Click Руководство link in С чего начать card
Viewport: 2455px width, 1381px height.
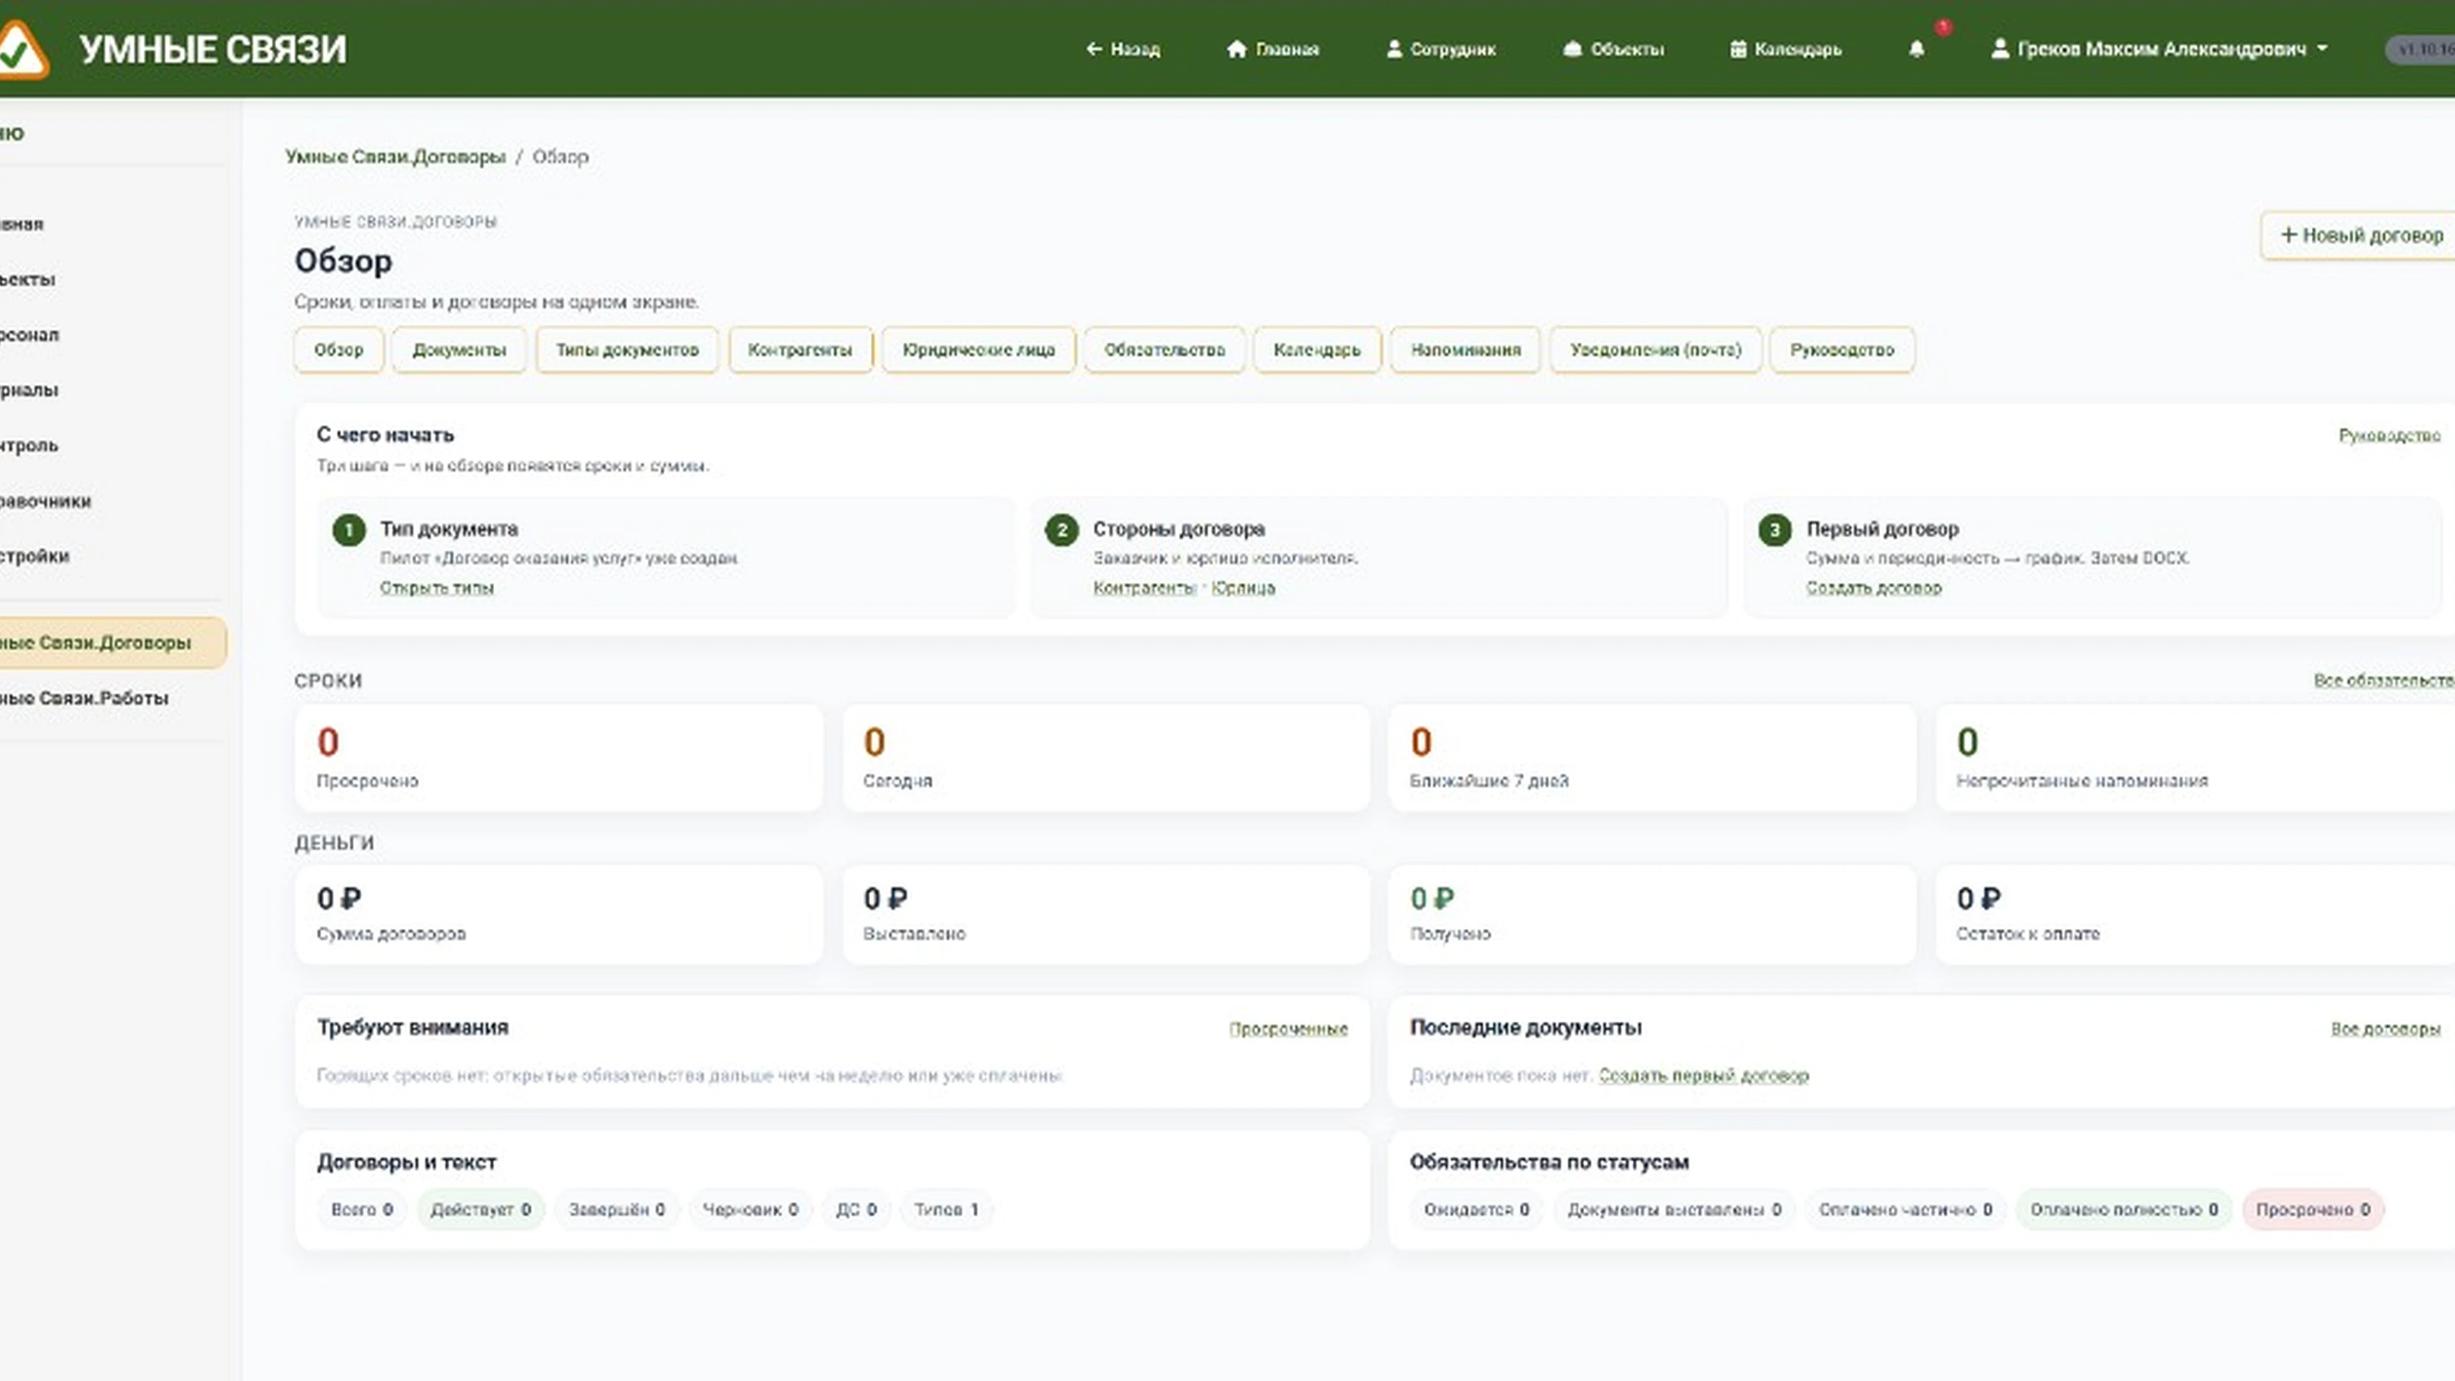[x=2389, y=435]
